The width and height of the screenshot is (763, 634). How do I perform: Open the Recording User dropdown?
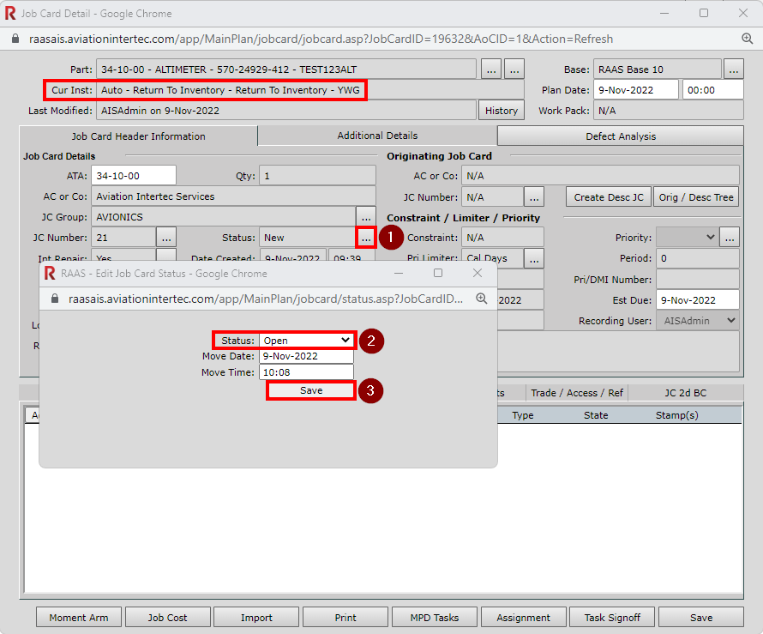point(697,320)
